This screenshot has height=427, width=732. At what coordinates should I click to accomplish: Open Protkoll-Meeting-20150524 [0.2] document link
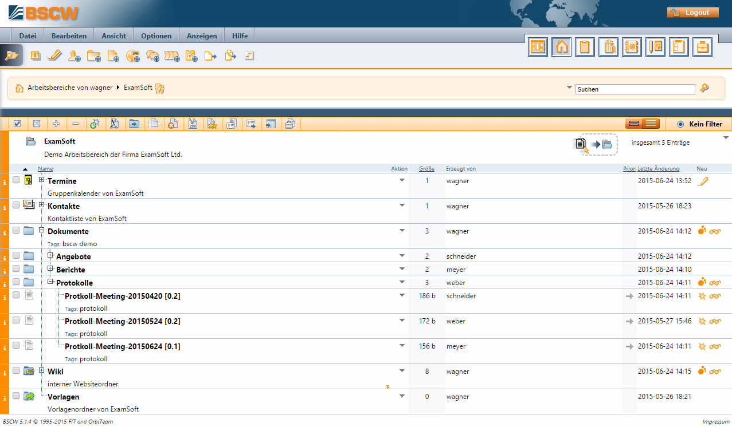coord(123,321)
